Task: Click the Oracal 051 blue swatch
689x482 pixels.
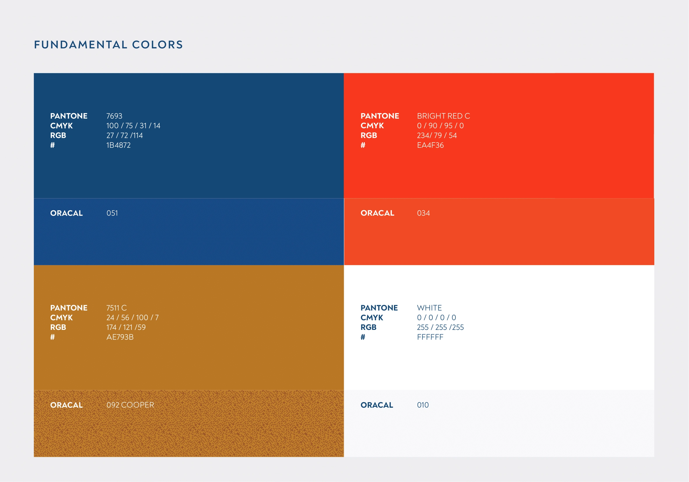Action: click(189, 232)
